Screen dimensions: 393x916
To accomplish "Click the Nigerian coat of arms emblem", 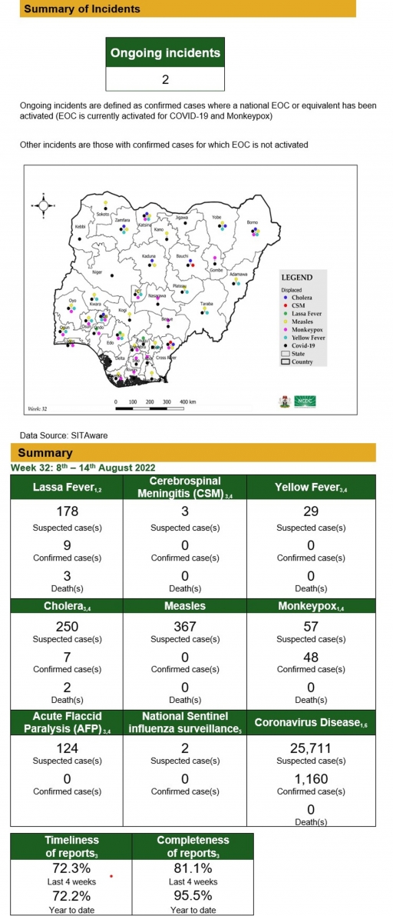I will (x=285, y=401).
